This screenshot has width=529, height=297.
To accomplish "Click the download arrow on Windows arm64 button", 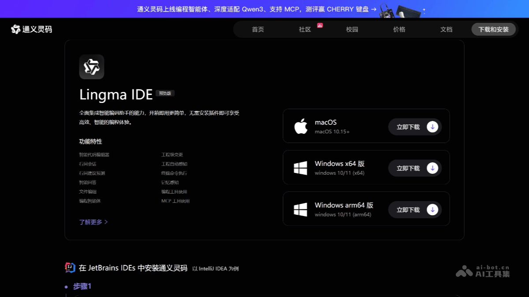I will pyautogui.click(x=432, y=209).
